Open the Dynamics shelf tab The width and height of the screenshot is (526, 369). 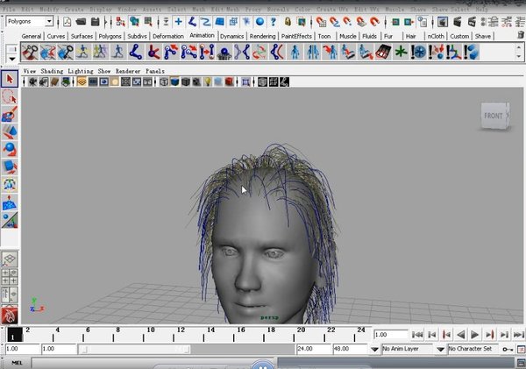232,36
